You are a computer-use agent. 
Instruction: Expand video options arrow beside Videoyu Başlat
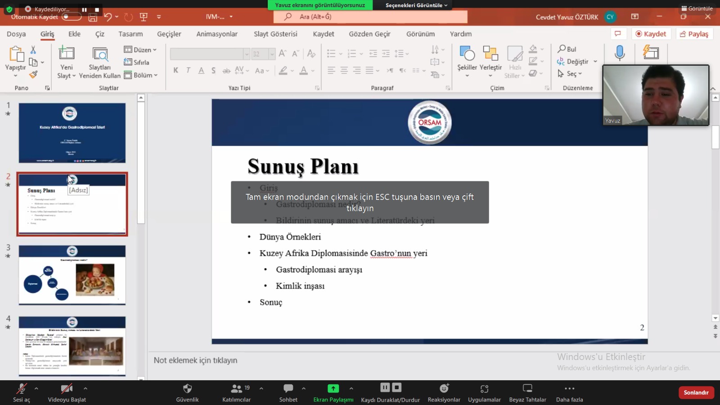tap(85, 388)
